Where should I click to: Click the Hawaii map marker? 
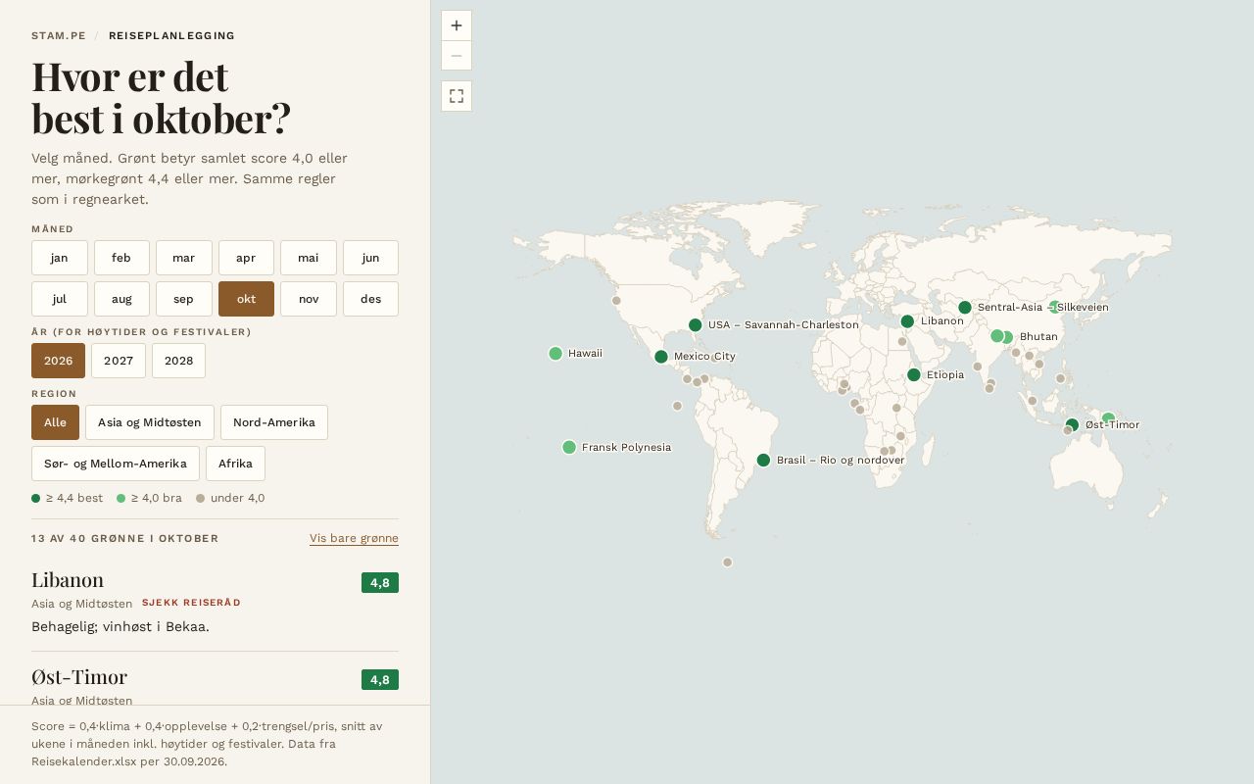tap(555, 354)
